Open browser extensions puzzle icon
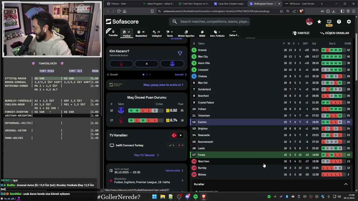 pyautogui.click(x=328, y=11)
